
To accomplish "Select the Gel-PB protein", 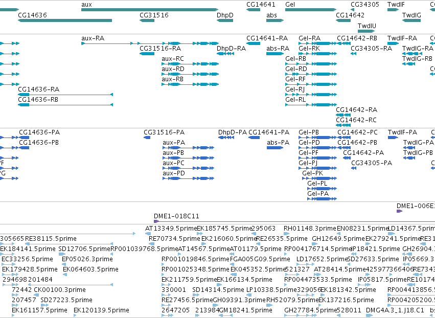I will point(317,138).
